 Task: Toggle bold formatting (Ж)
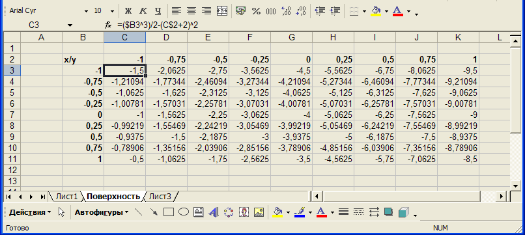point(128,11)
